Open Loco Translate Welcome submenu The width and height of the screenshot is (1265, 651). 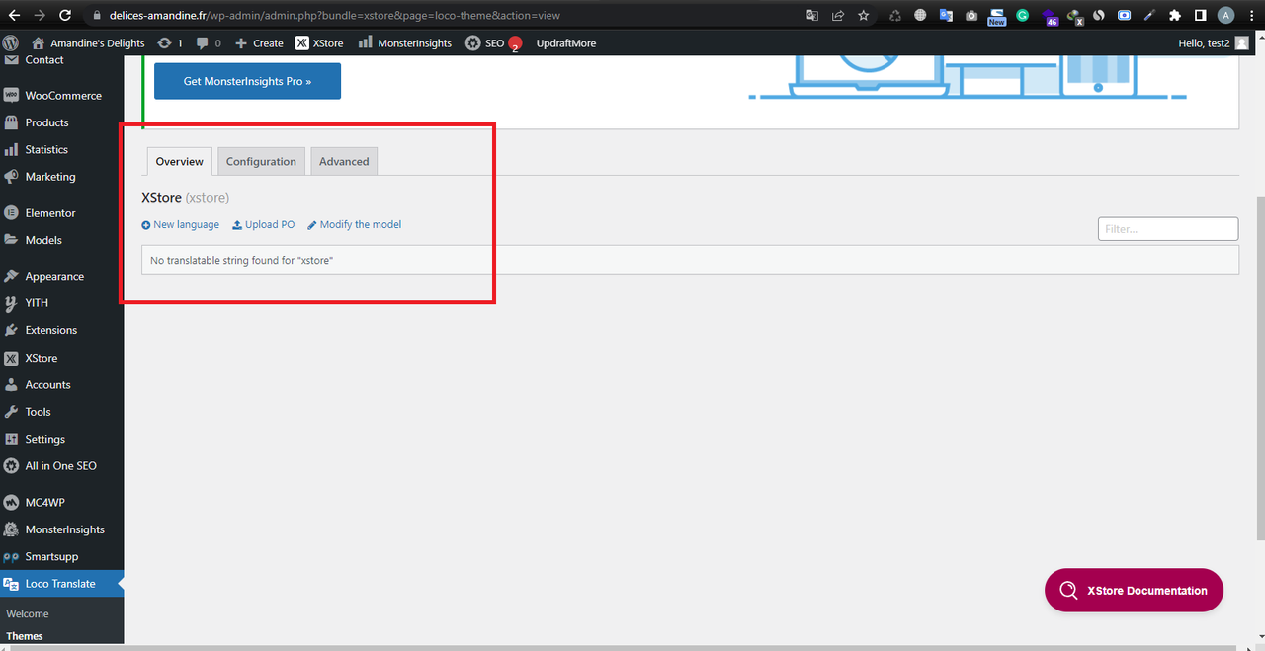(x=28, y=614)
